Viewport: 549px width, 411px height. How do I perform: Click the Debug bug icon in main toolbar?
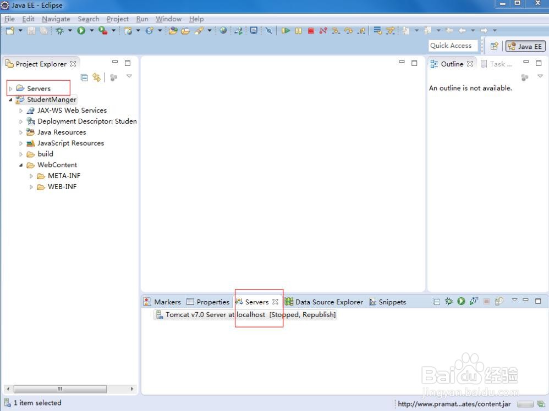(60, 31)
